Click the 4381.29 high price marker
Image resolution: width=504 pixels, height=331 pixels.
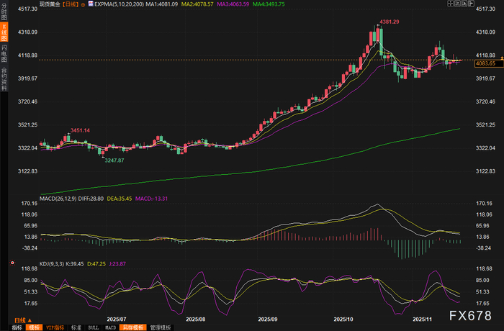(390, 22)
